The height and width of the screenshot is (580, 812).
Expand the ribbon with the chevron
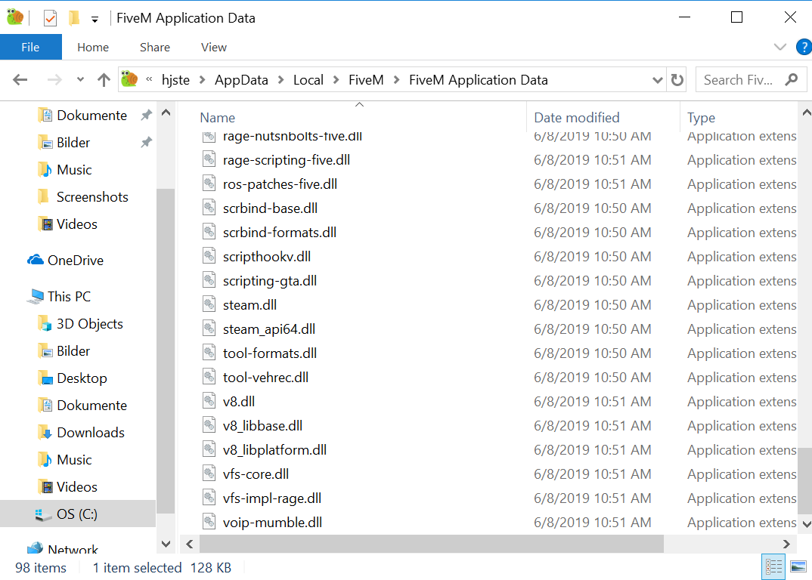click(x=780, y=47)
